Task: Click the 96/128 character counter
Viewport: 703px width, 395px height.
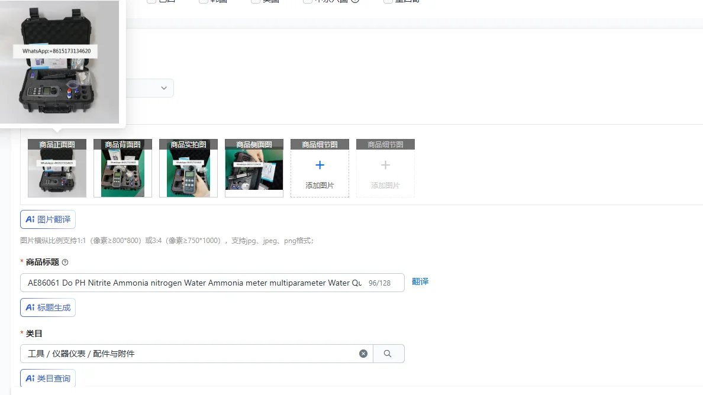Action: coord(380,283)
